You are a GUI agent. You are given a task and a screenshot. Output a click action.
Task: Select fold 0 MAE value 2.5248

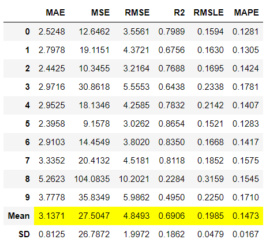tap(52, 32)
